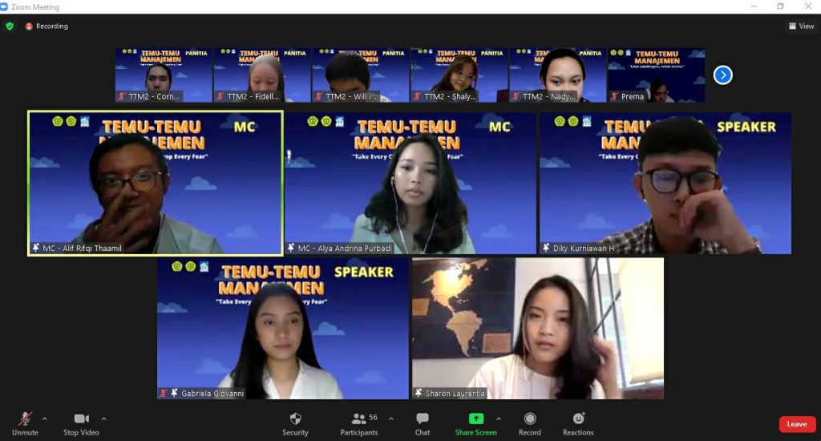Leave the meeting
The image size is (821, 441).
point(796,424)
